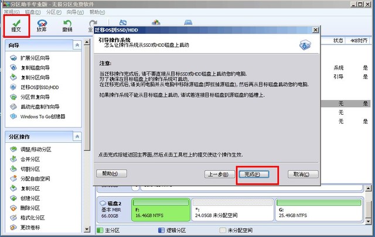The width and height of the screenshot is (375, 237).
Task: Click the 完成(F) button in dialog
Action: coord(254,174)
